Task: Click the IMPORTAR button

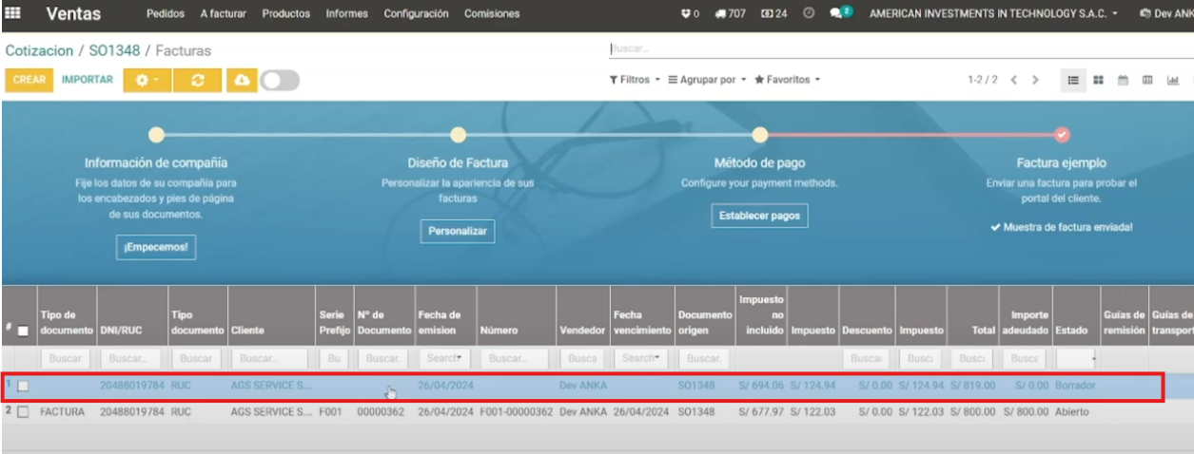Action: [88, 81]
